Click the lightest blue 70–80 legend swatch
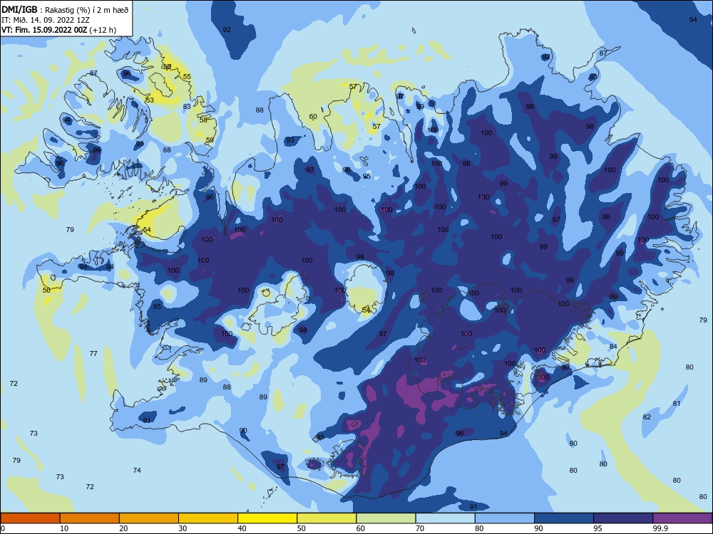Viewport: 713px width, 534px height. [x=445, y=518]
